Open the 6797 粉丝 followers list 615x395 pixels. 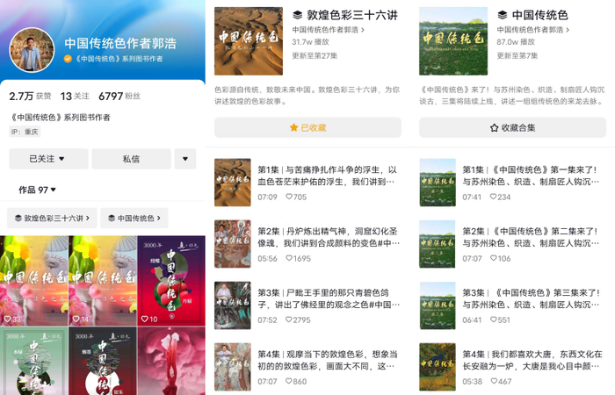click(119, 96)
